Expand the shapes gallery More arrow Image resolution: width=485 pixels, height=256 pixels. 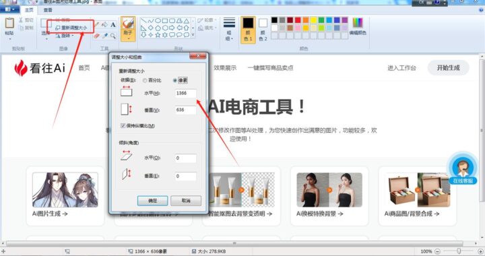(x=193, y=35)
